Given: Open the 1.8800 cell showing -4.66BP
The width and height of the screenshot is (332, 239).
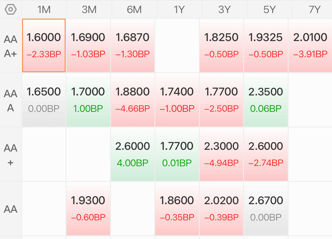Looking at the screenshot, I should (133, 100).
